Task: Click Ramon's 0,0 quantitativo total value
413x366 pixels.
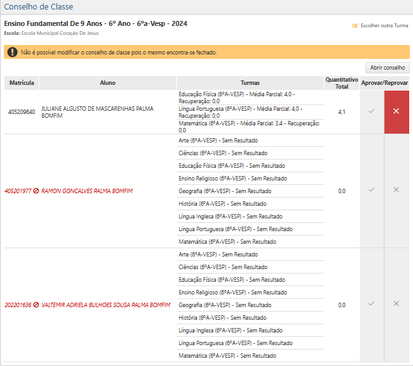Action: [x=341, y=191]
